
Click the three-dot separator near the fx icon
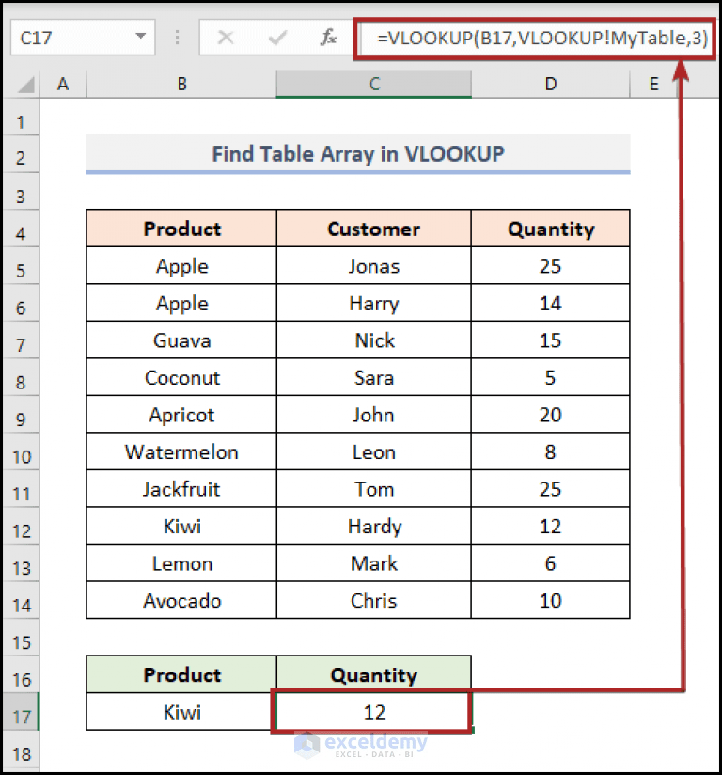click(178, 39)
